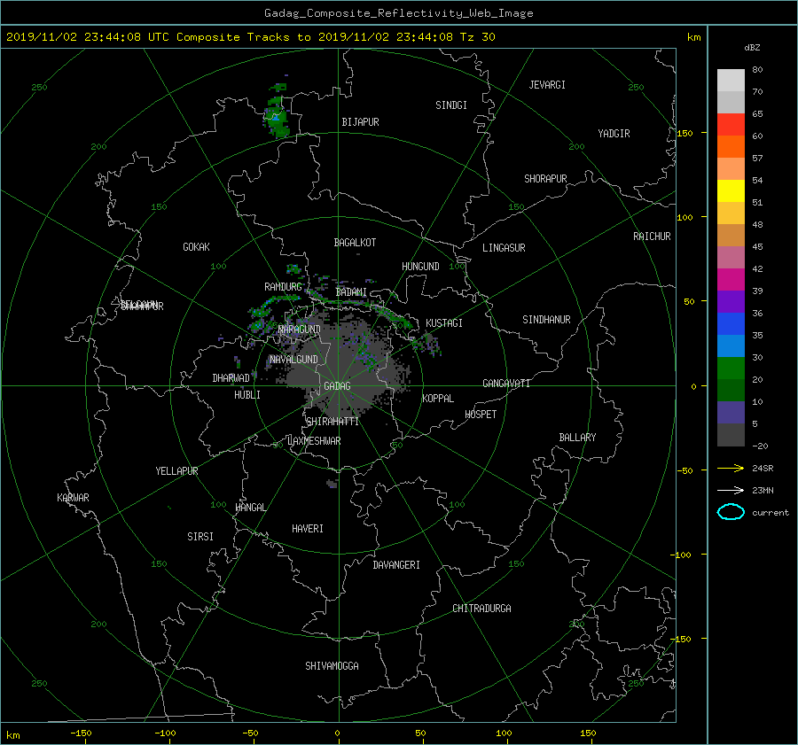Click the cyan 'current' ellipse legend icon

(x=731, y=512)
